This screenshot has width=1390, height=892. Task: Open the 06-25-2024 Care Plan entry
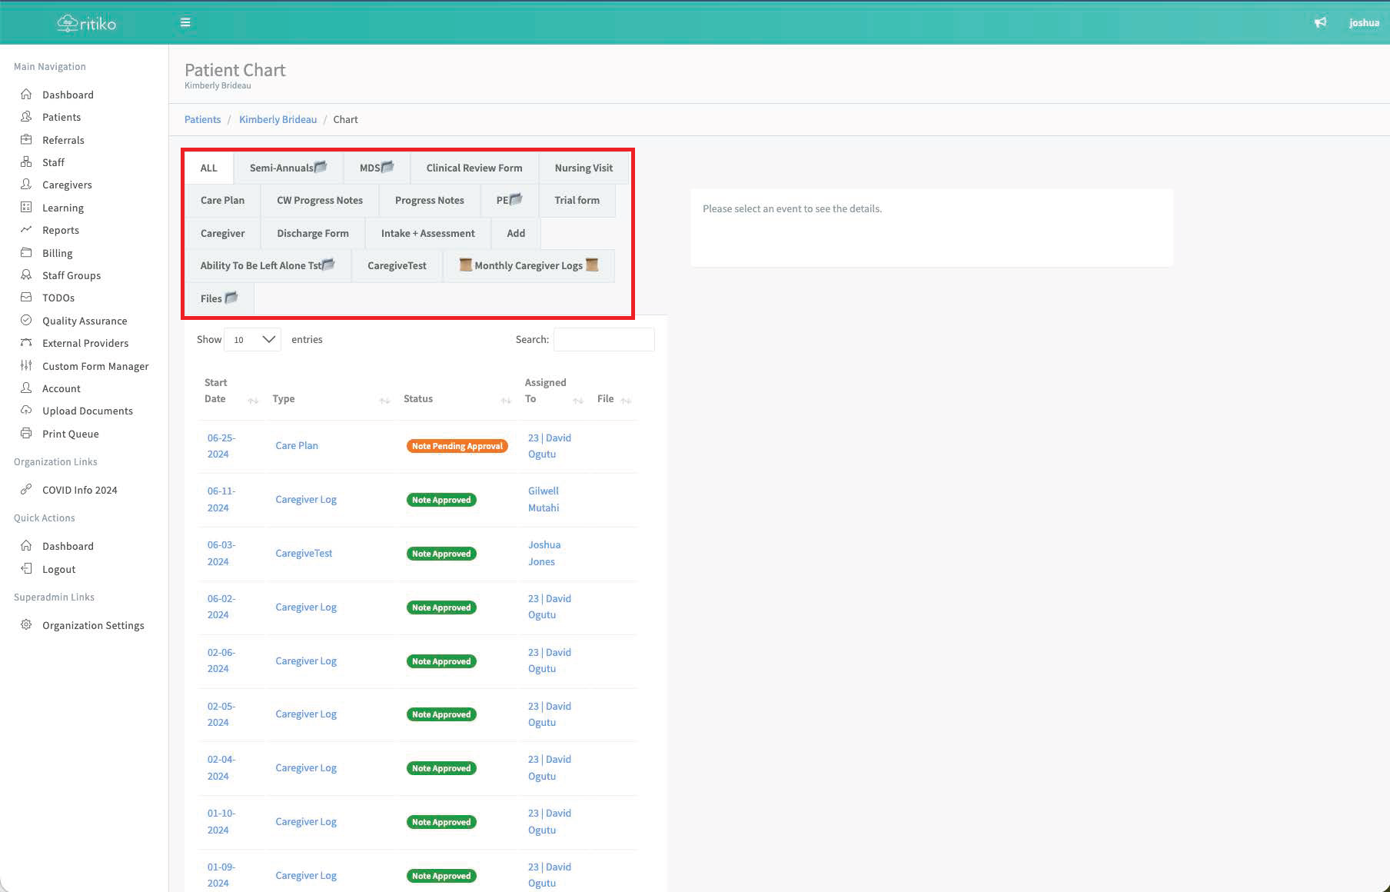point(296,445)
